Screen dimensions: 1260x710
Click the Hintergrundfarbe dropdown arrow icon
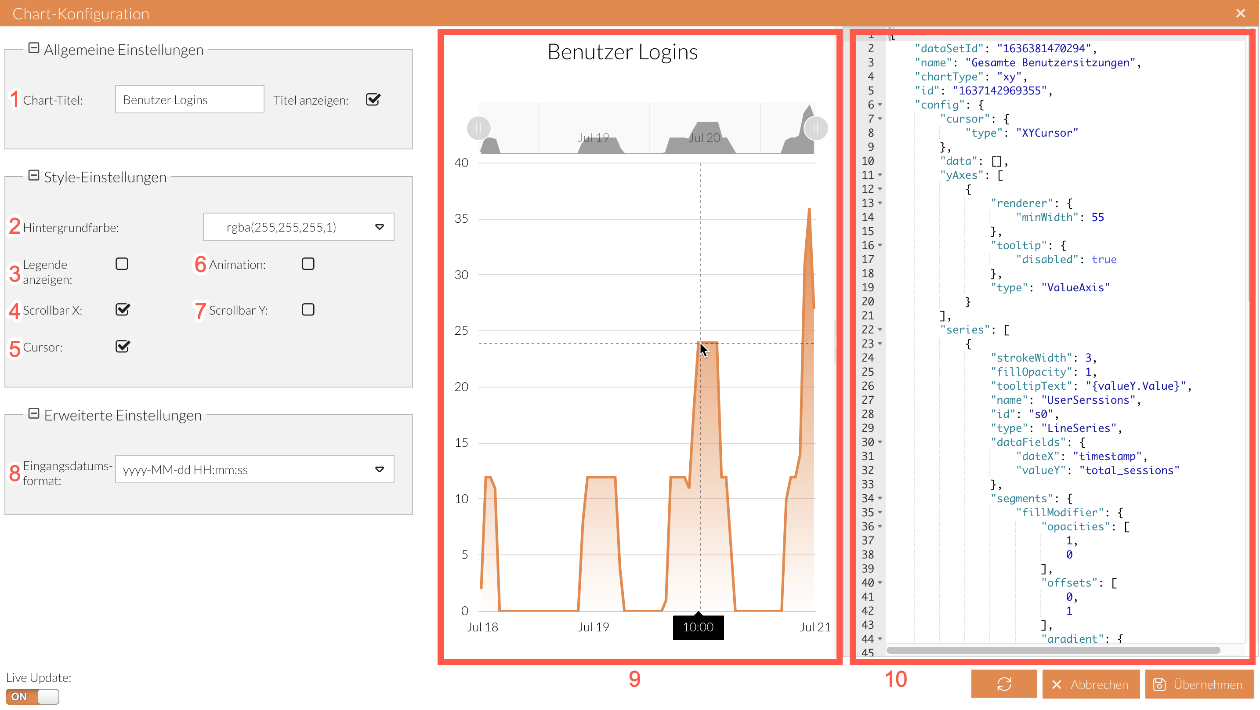tap(380, 227)
